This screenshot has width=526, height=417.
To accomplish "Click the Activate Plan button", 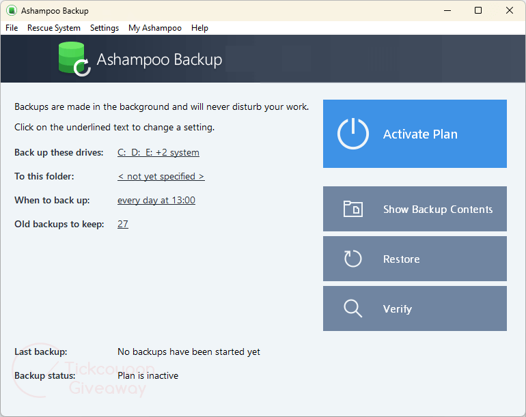I will point(415,134).
